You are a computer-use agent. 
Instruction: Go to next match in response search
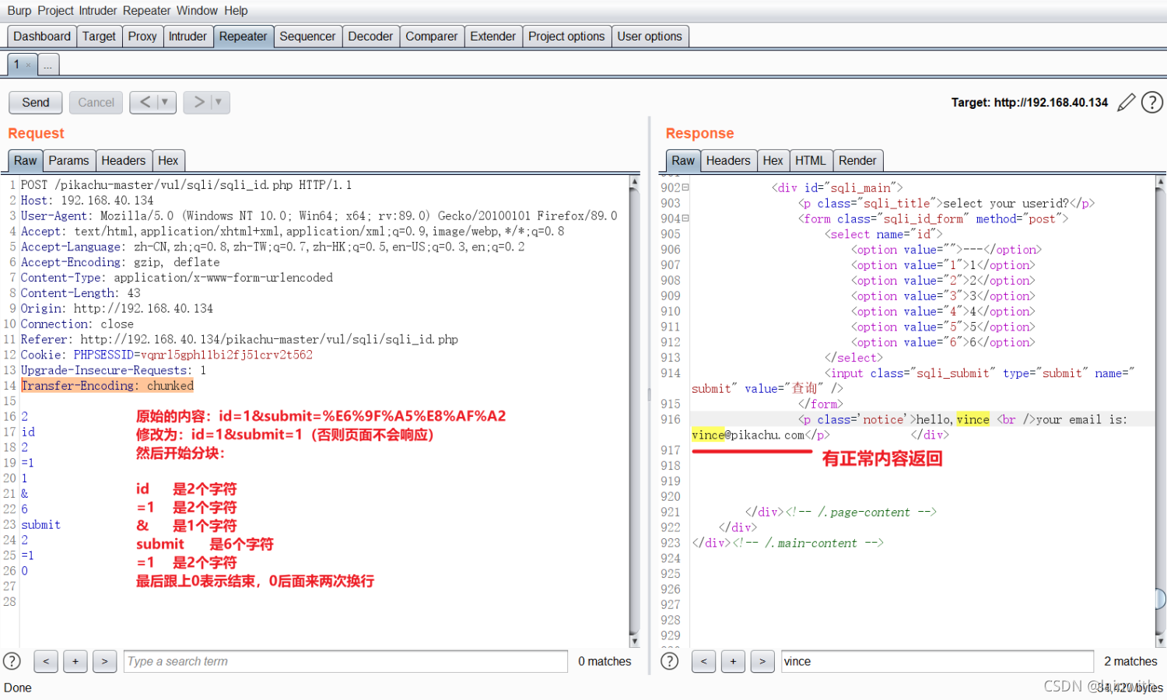[762, 661]
